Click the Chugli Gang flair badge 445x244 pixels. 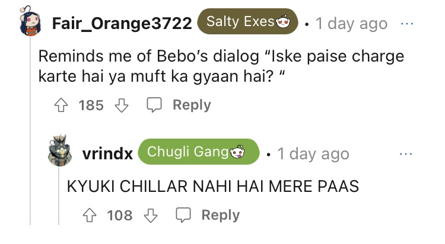pyautogui.click(x=199, y=152)
